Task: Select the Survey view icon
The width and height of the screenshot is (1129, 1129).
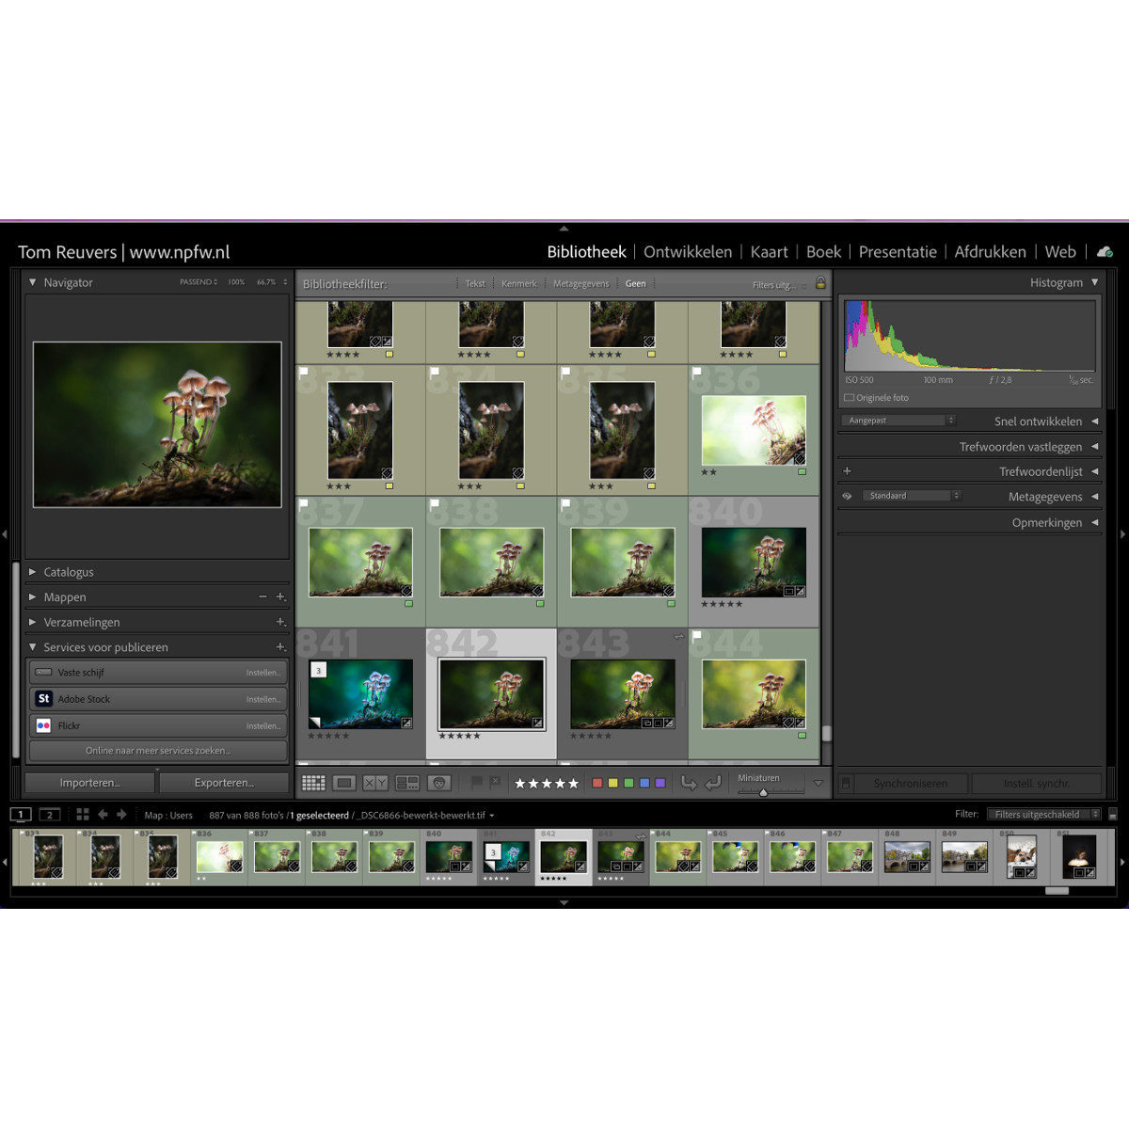Action: [x=406, y=782]
